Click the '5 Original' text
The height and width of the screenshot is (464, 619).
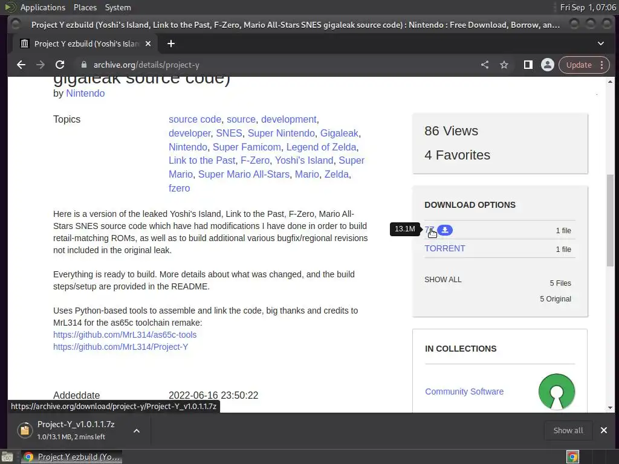556,298
